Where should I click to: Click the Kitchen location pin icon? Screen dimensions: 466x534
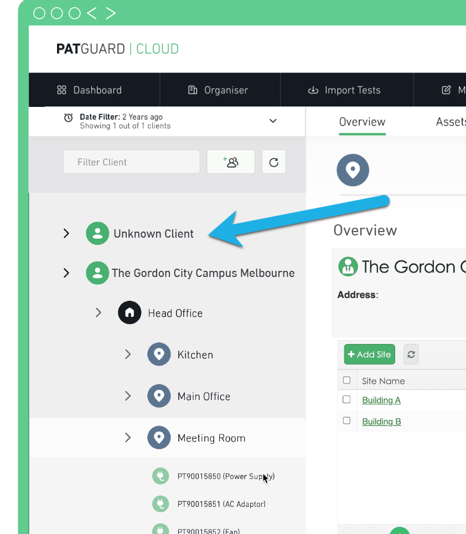[159, 354]
